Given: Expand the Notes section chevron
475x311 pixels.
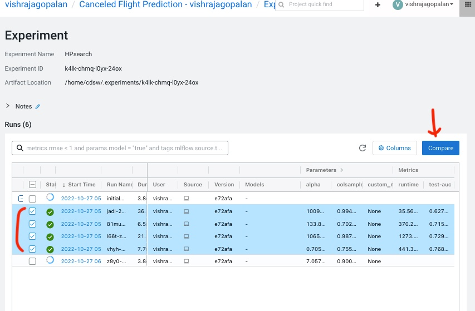Looking at the screenshot, I should (8, 106).
